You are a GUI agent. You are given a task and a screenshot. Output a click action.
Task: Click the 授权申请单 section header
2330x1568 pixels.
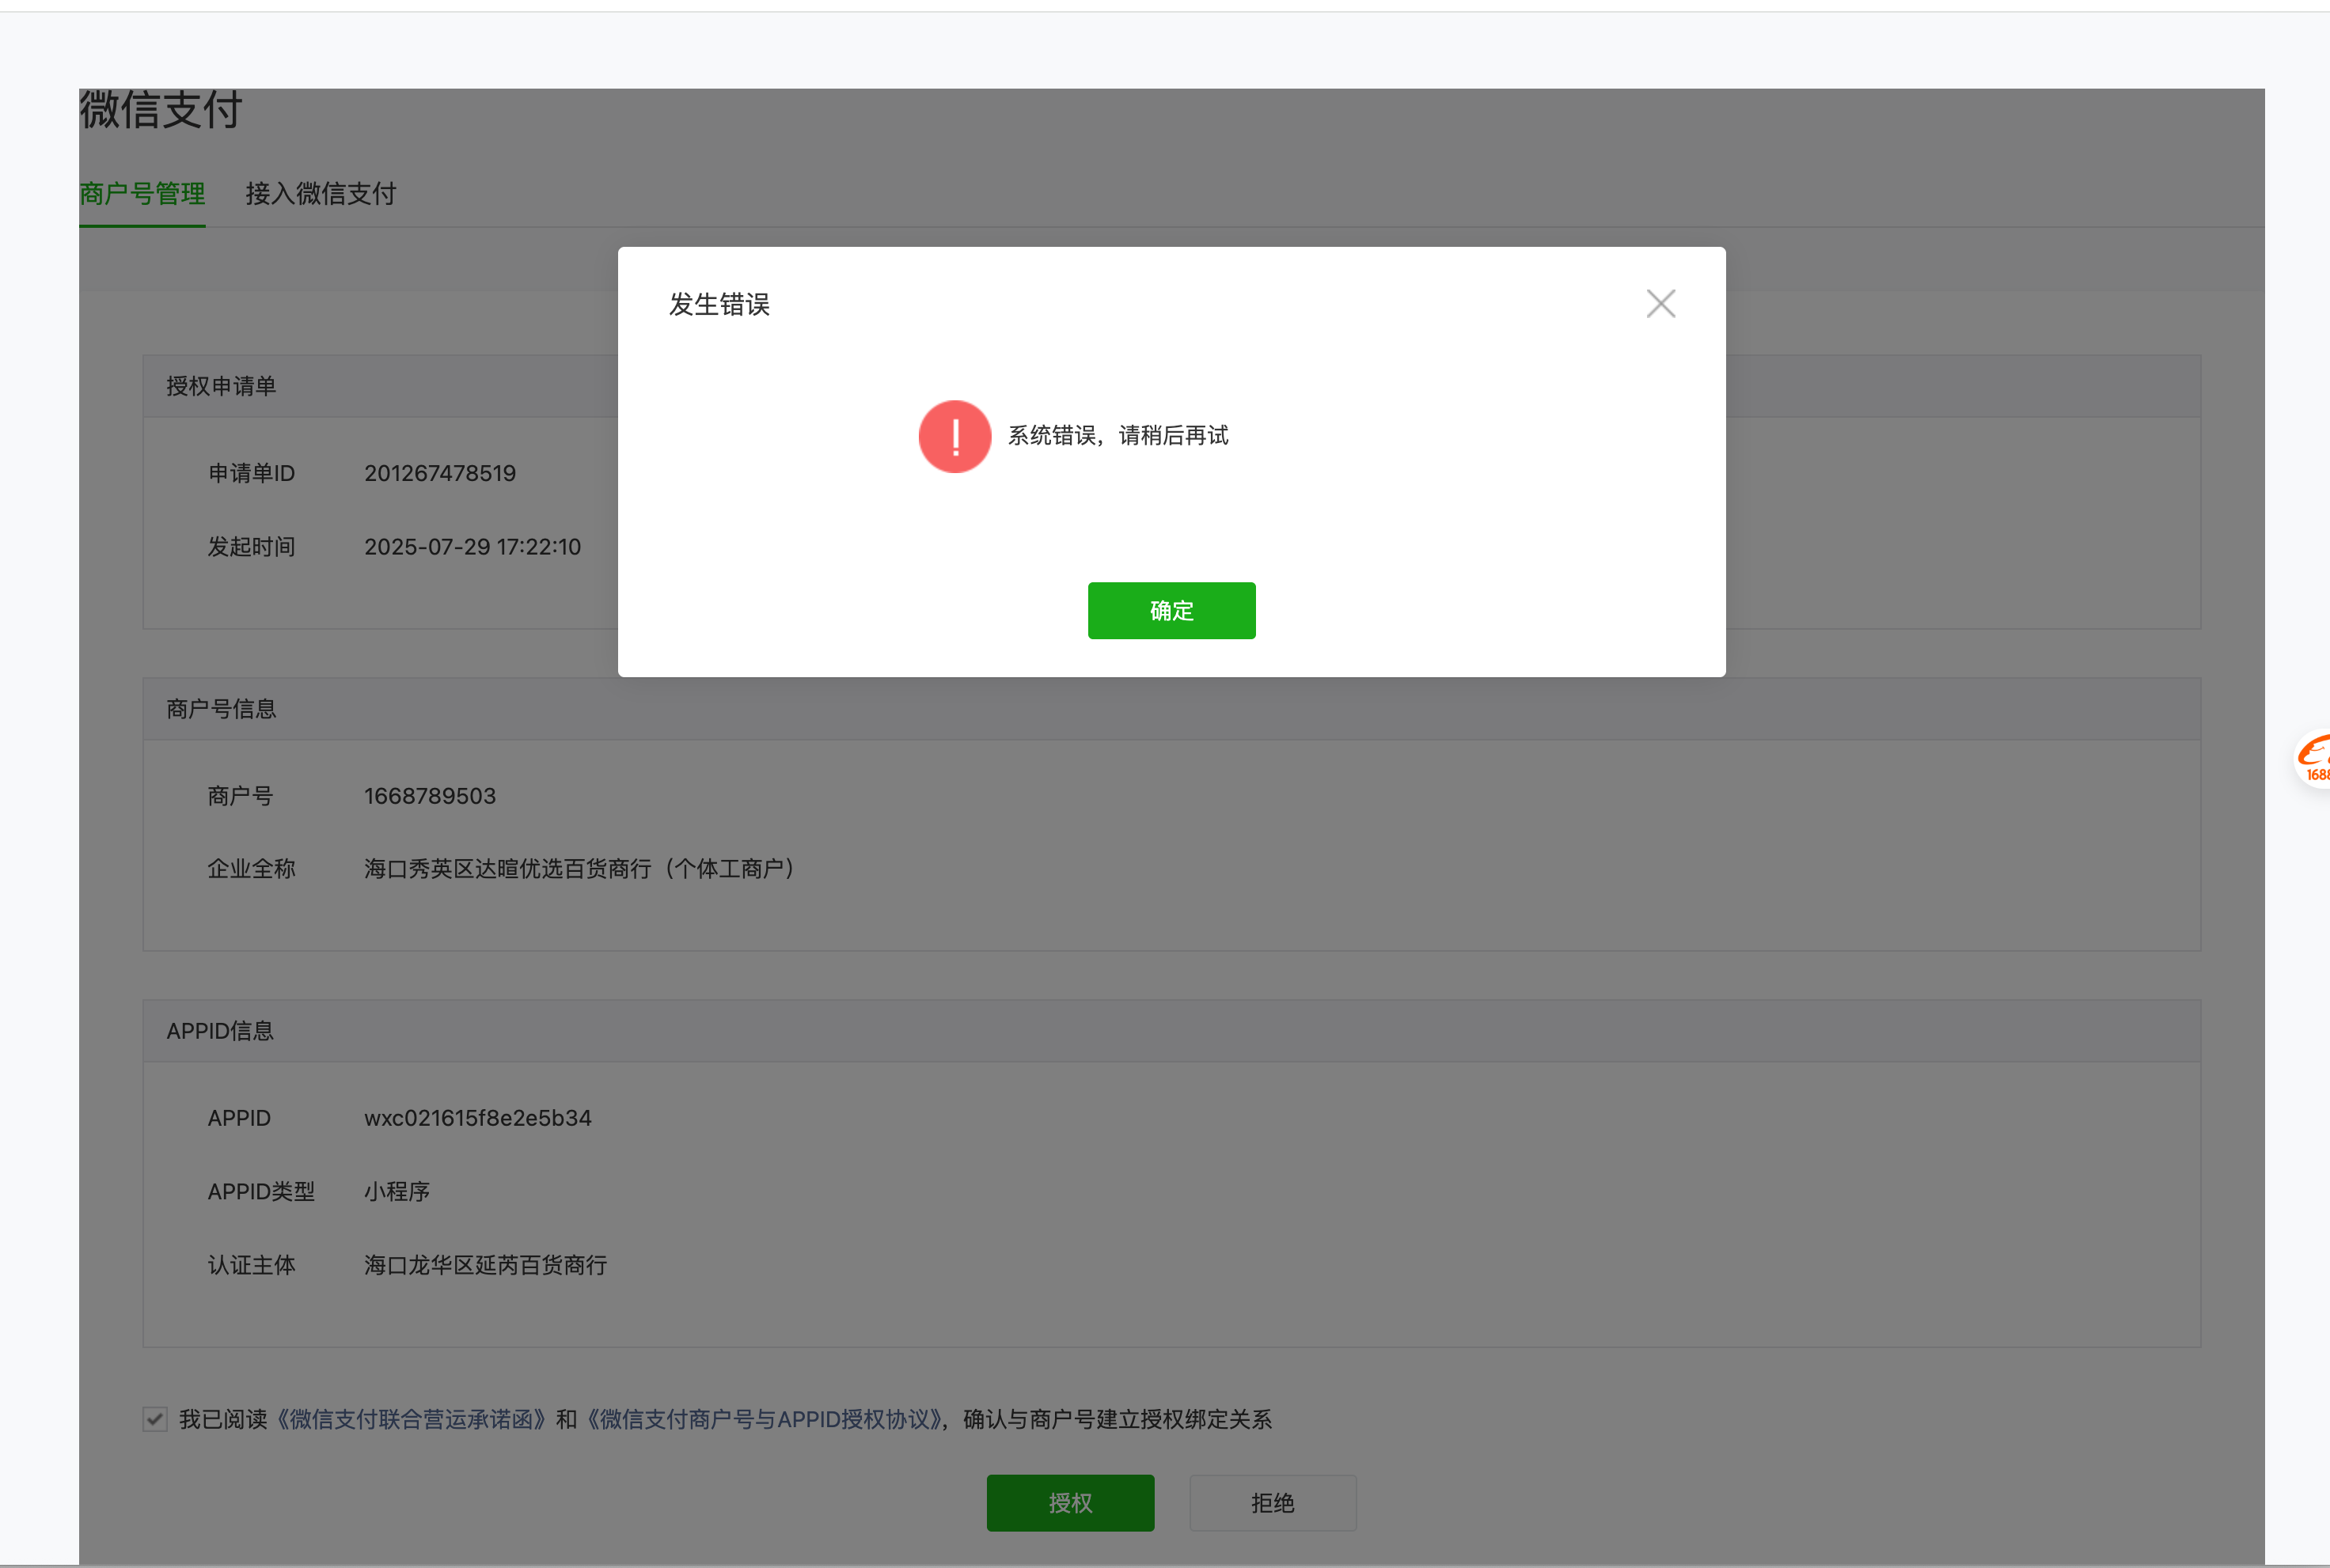(221, 386)
